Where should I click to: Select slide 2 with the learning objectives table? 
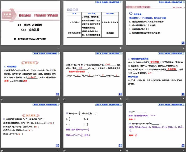click(x=93, y=23)
